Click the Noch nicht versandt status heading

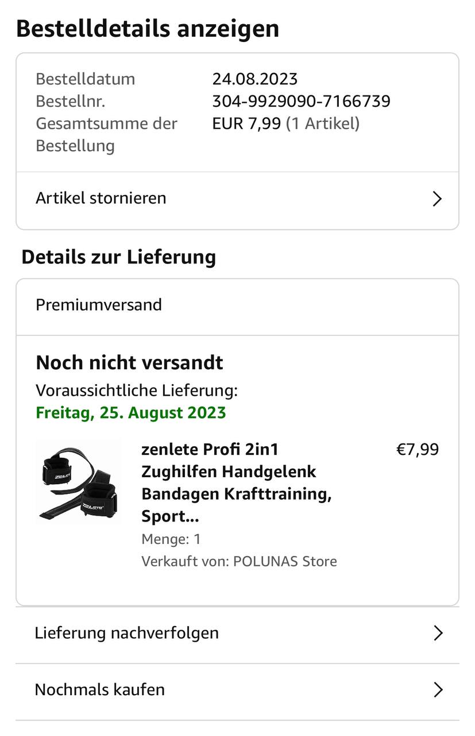[129, 363]
